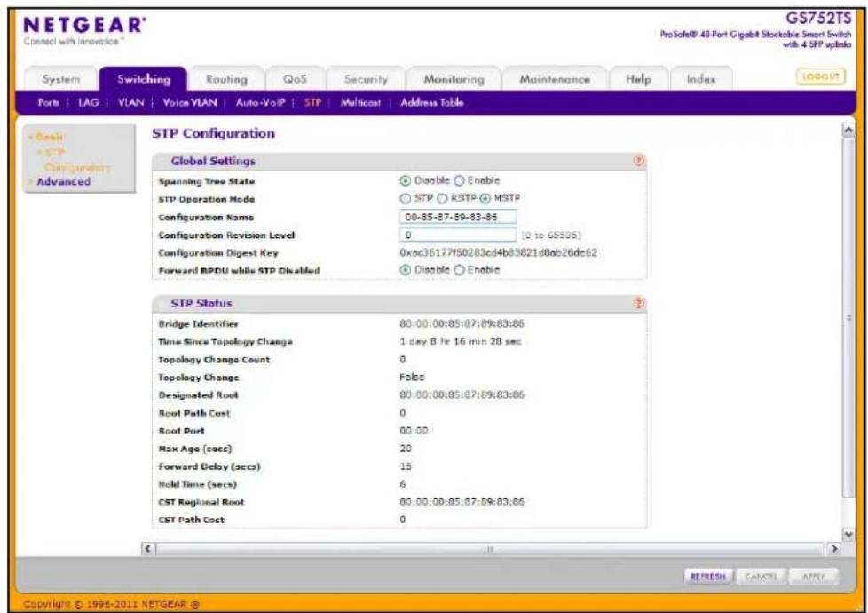Open the Security tab

[366, 79]
